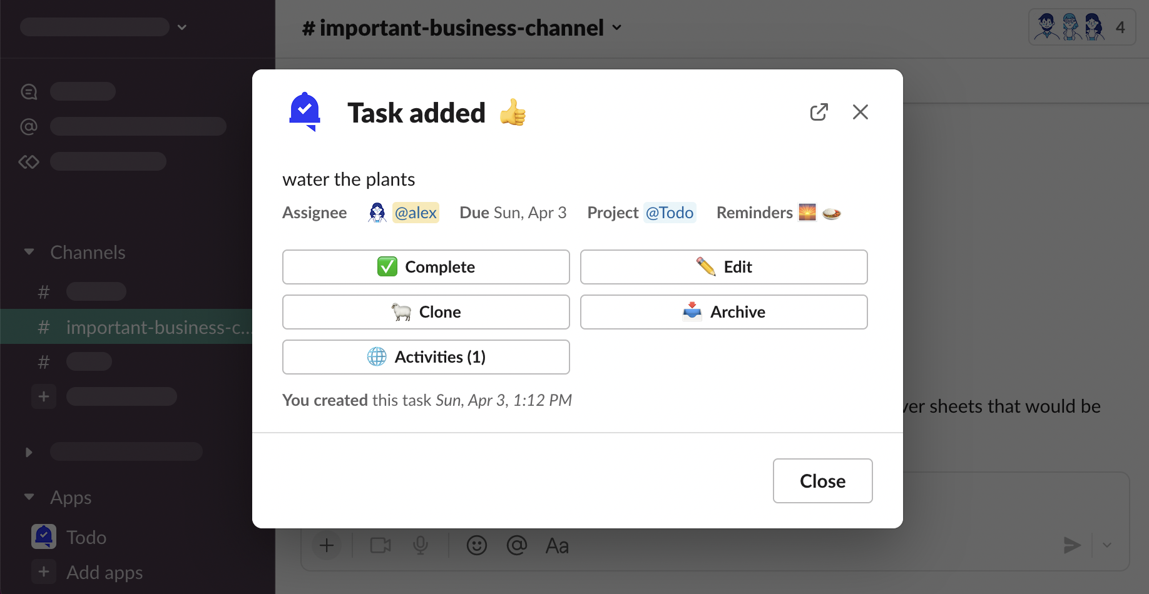Collapse the Apps section
The width and height of the screenshot is (1149, 594).
tap(29, 497)
